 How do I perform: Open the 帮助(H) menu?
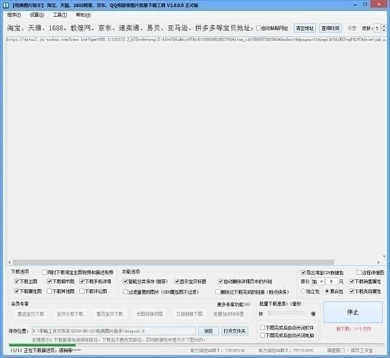pyautogui.click(x=83, y=15)
